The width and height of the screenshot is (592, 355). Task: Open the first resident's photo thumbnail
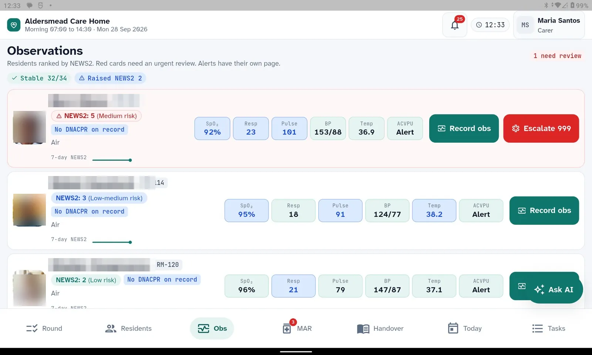click(29, 128)
